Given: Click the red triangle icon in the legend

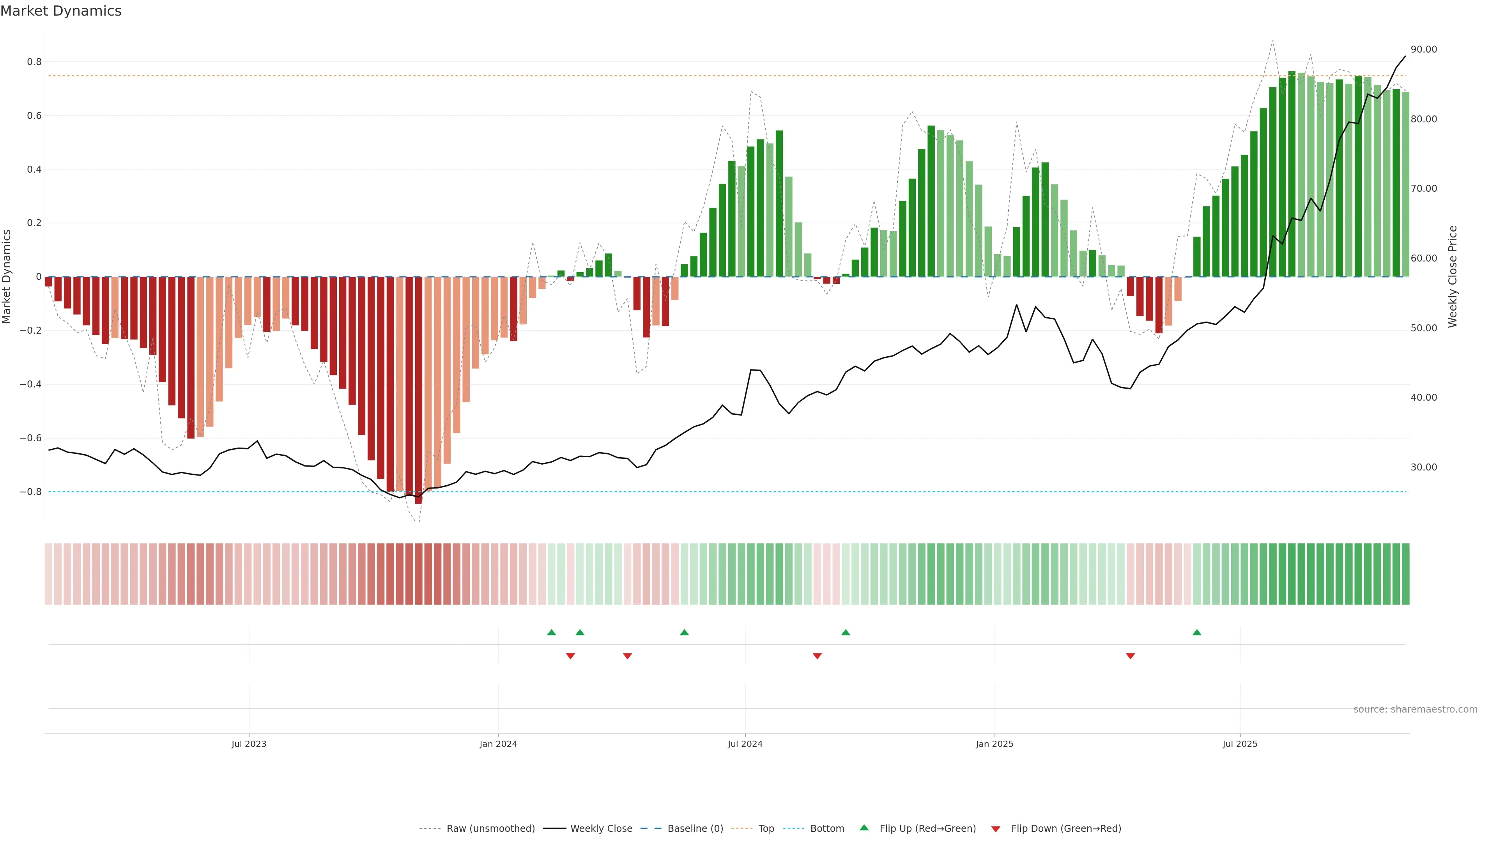Looking at the screenshot, I should [x=996, y=829].
